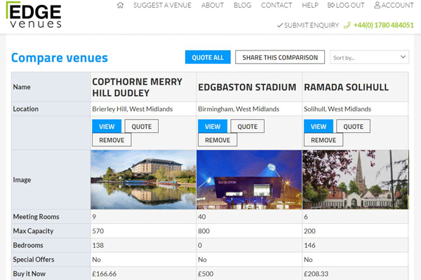Click Ramada bedrooms value 146
This screenshot has width=421, height=280.
click(309, 245)
